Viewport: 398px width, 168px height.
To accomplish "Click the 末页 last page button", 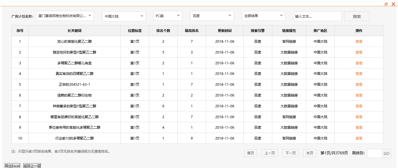I will 309,153.
